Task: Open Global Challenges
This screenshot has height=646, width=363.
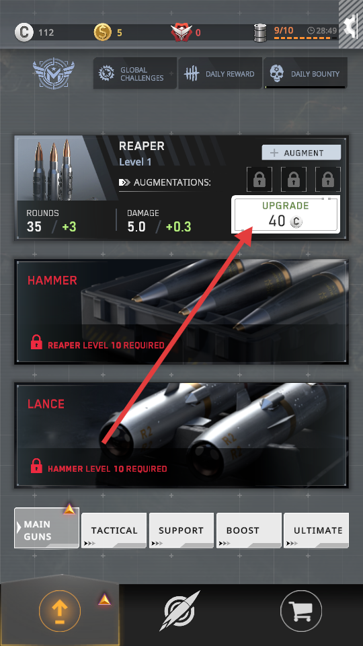Action: [135, 73]
